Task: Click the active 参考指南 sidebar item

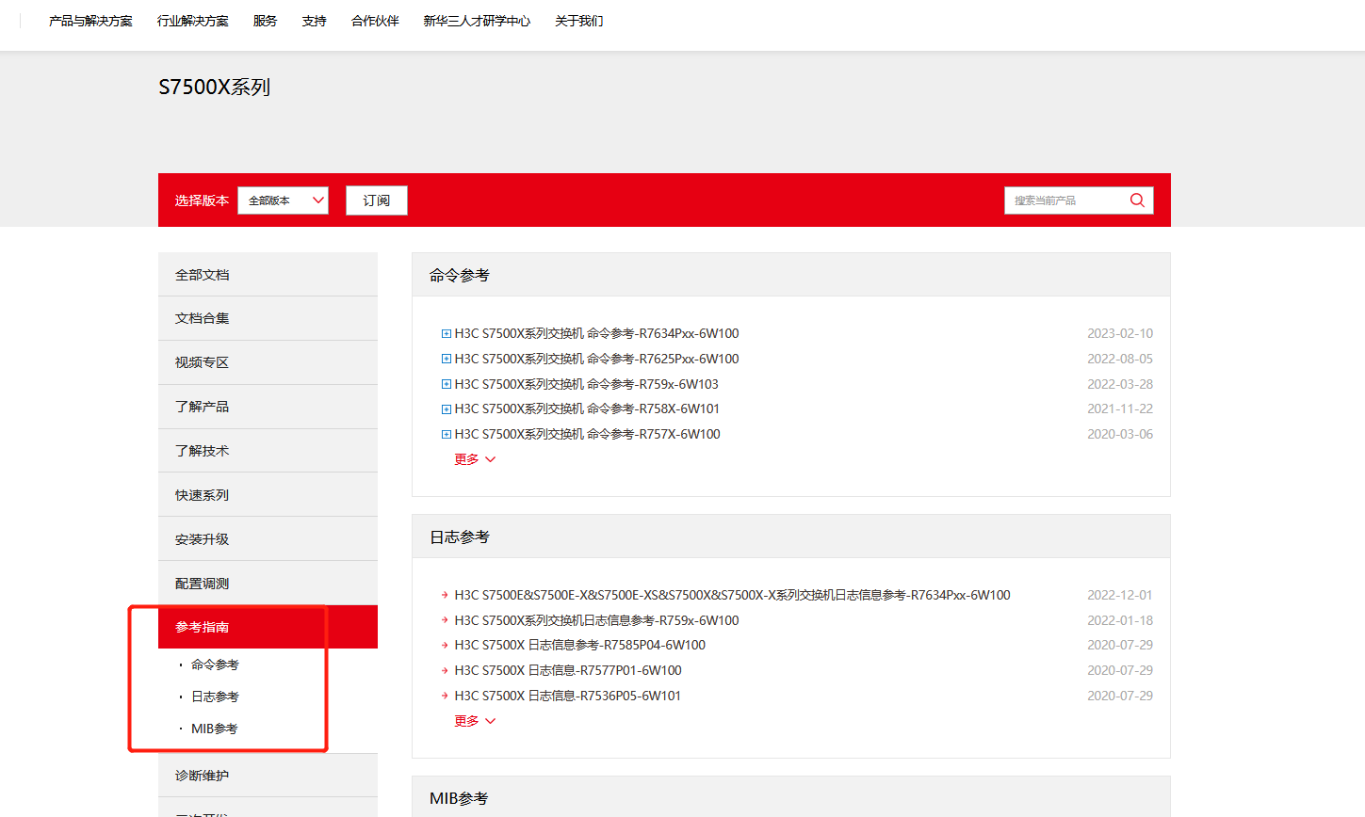Action: [x=268, y=627]
